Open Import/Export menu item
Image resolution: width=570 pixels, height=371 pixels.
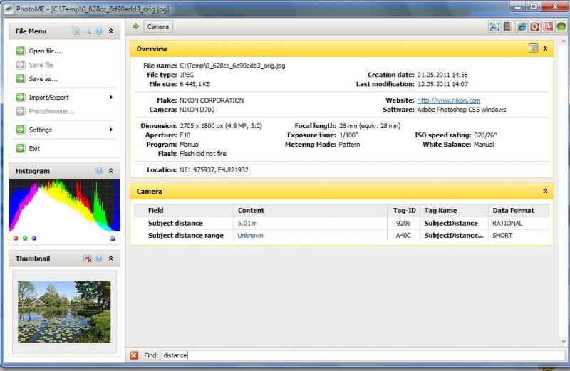48,98
